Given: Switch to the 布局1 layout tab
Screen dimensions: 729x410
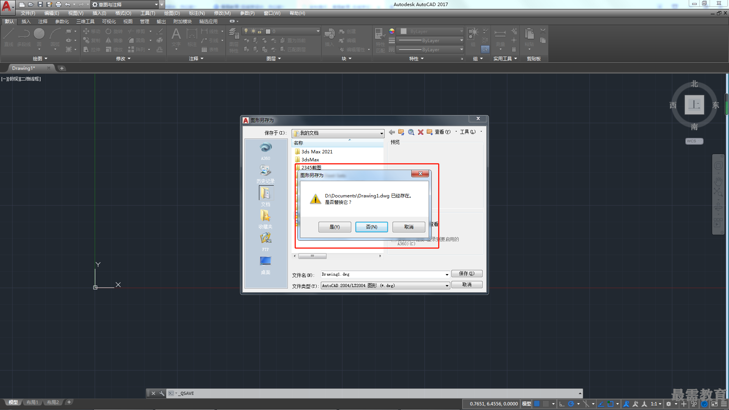Looking at the screenshot, I should 32,402.
